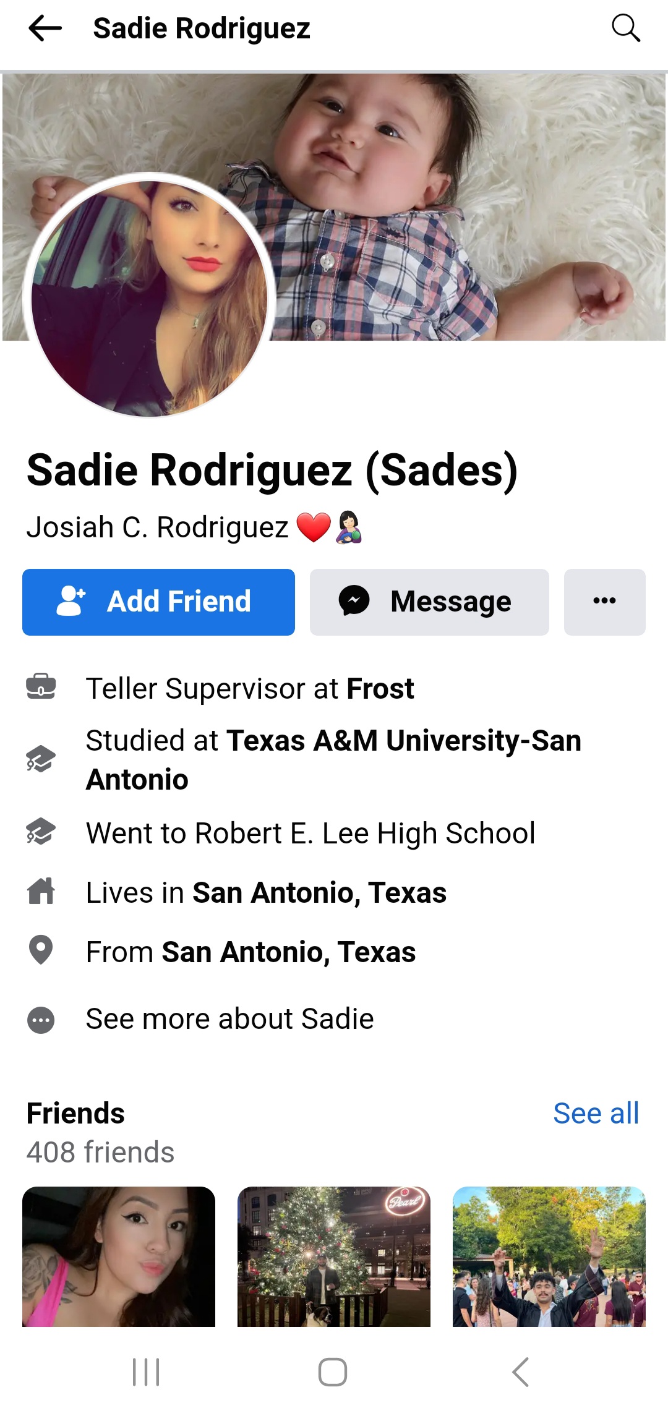Screen dimensions: 668x1416
Task: Click the Add Friend button
Action: point(158,602)
